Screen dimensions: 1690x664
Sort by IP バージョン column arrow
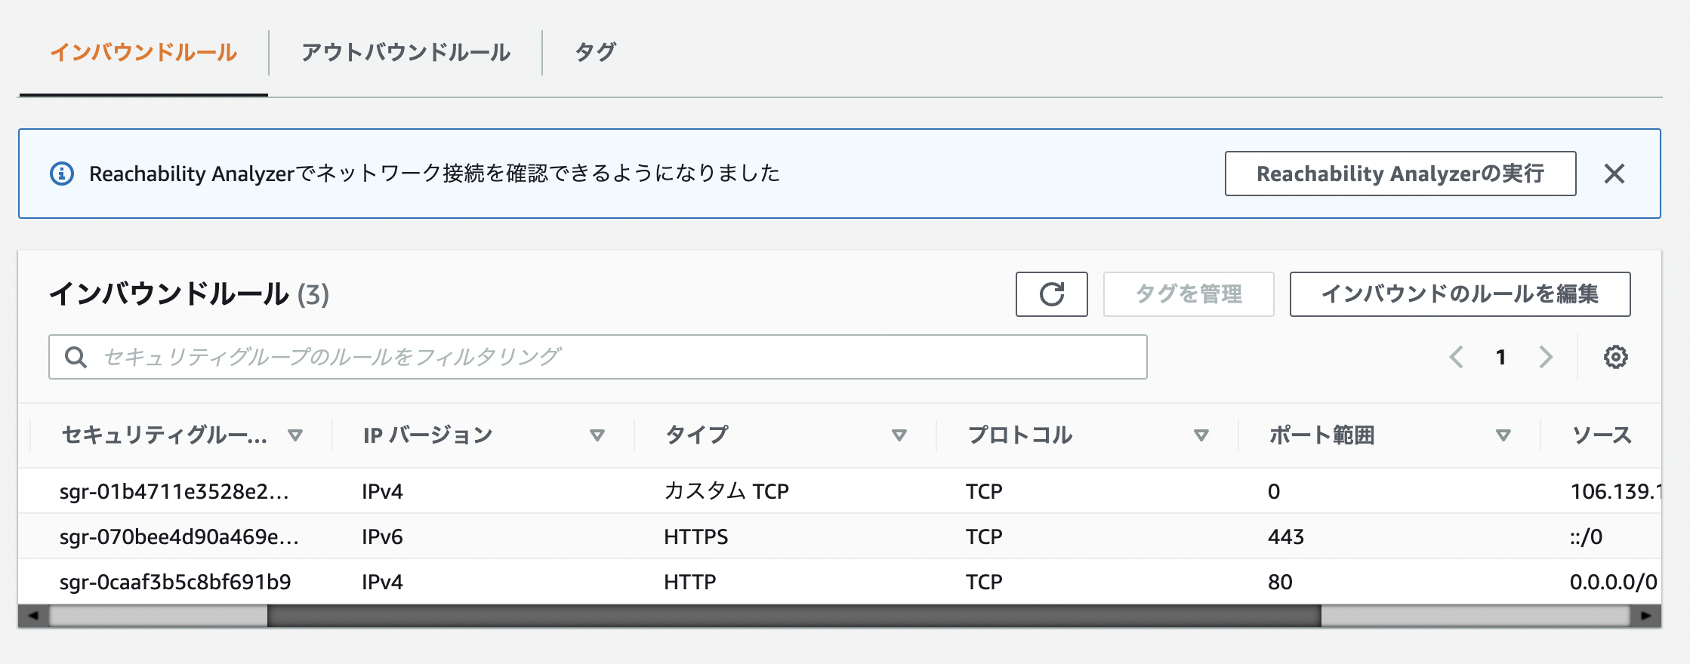(597, 435)
